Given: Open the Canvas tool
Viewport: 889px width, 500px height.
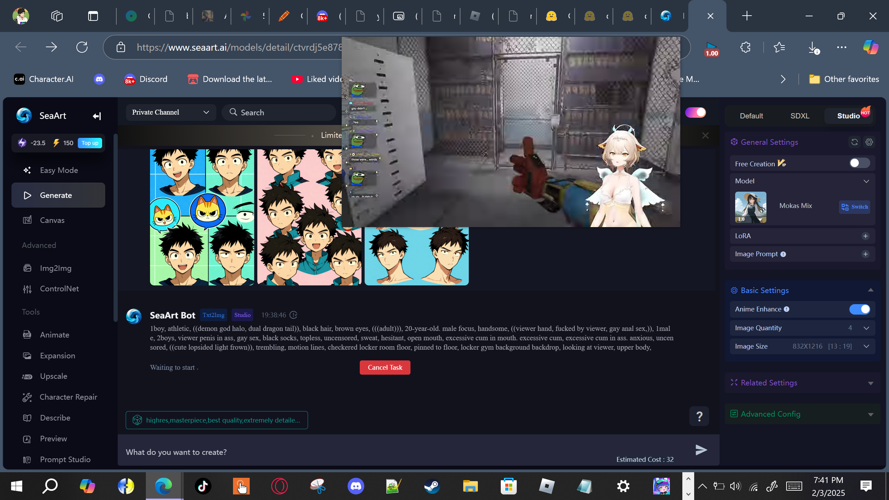Looking at the screenshot, I should click(58, 220).
